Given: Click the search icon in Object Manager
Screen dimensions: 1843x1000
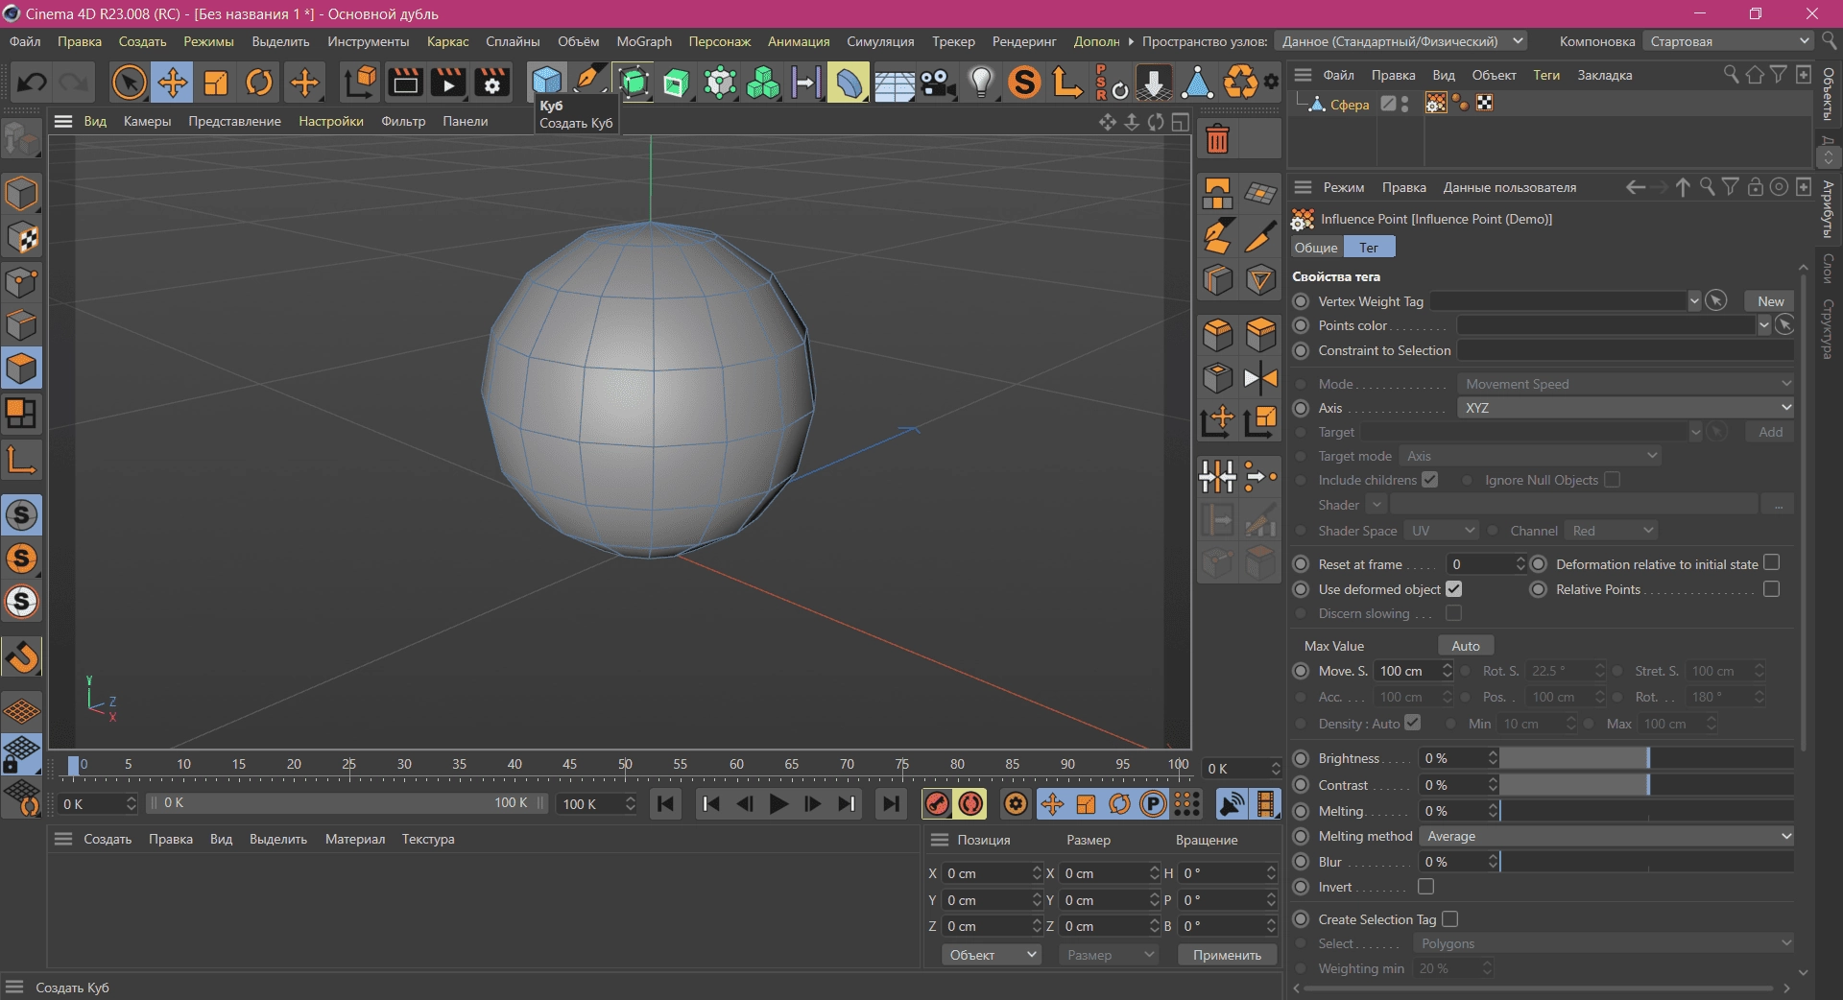Looking at the screenshot, I should [1731, 75].
